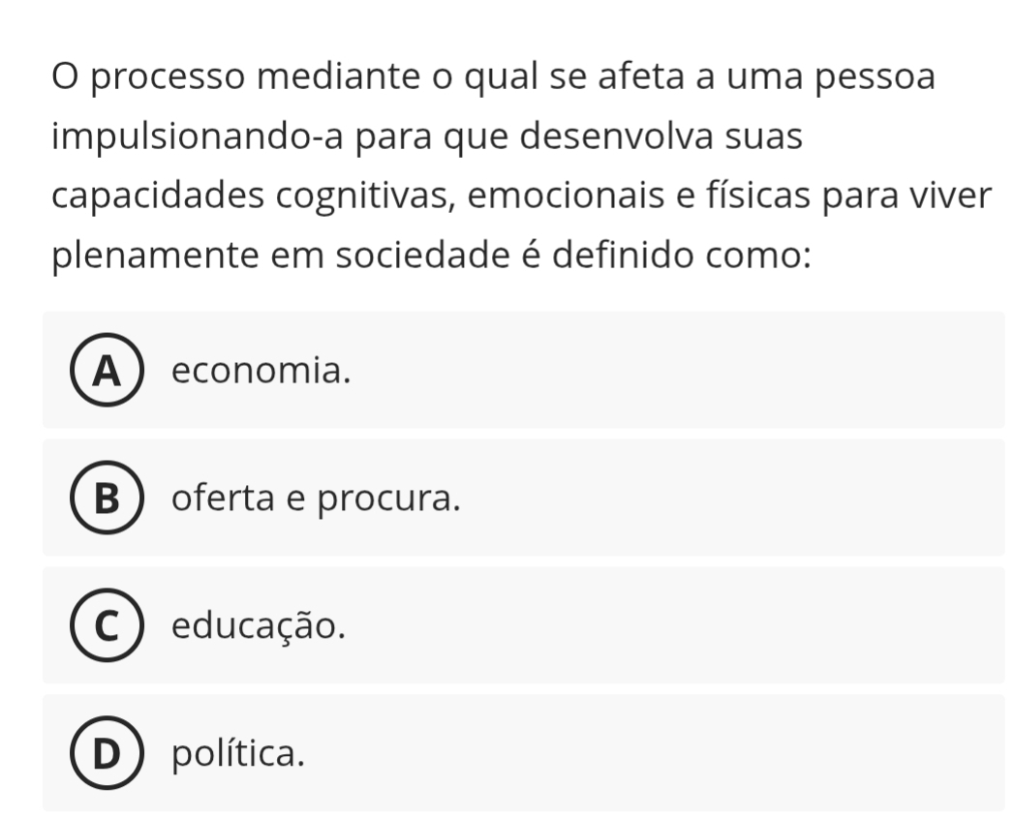Click the answer text "educação."
The height and width of the screenshot is (818, 1014).
coord(259,626)
